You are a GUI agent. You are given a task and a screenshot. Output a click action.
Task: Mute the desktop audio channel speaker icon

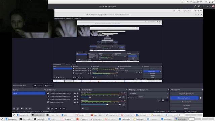(120, 97)
